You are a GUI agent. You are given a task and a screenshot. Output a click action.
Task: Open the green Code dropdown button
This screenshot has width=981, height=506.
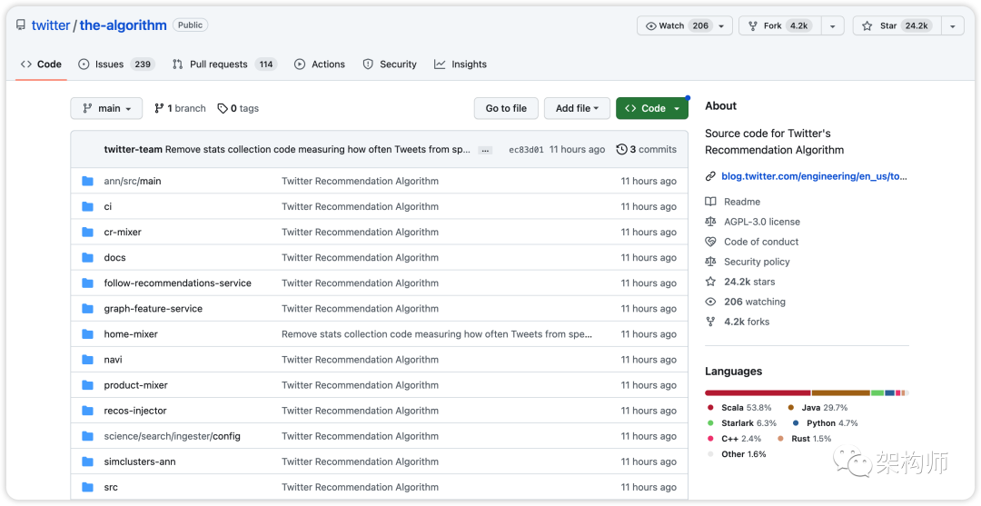coord(652,108)
